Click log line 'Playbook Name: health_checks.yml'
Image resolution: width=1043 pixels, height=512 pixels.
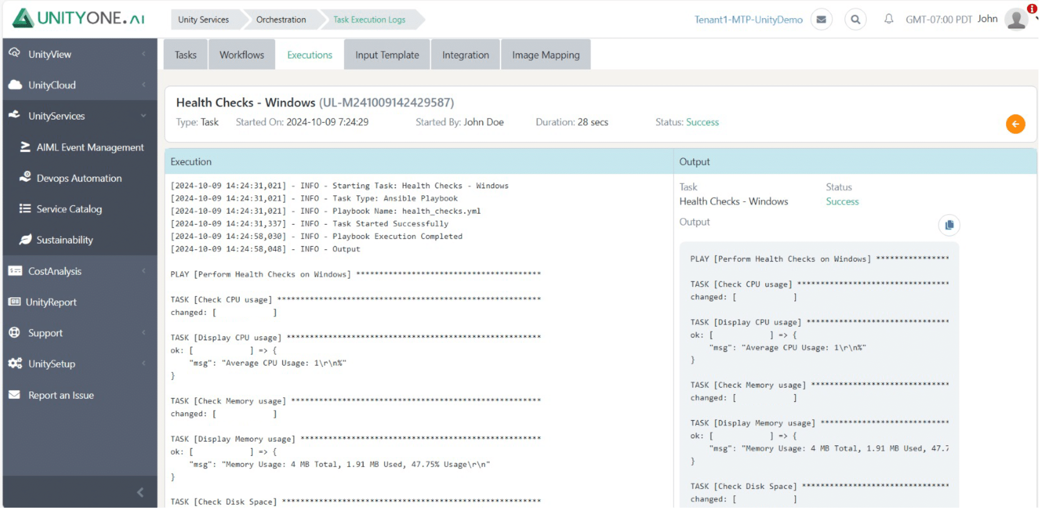coord(325,211)
